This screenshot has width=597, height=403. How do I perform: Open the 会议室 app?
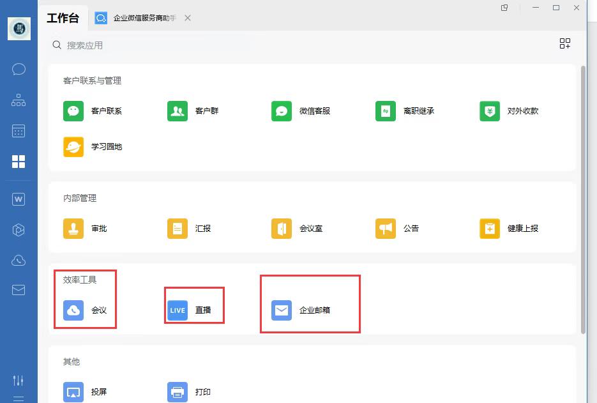click(282, 228)
